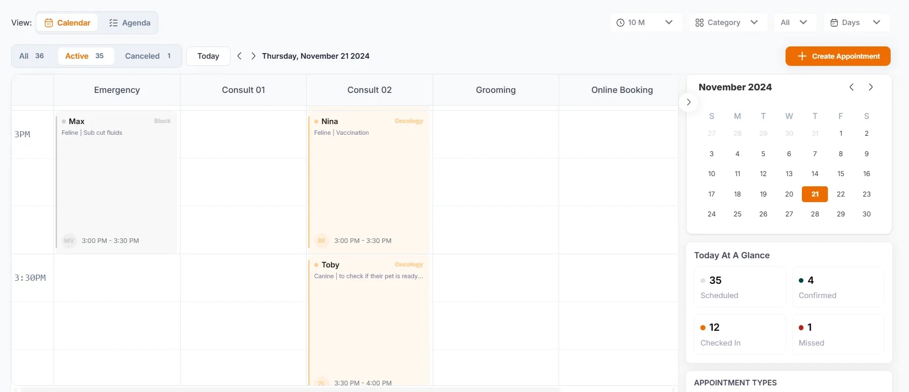This screenshot has width=909, height=392.
Task: Choose November 30 in the mini calendar
Action: click(x=867, y=214)
